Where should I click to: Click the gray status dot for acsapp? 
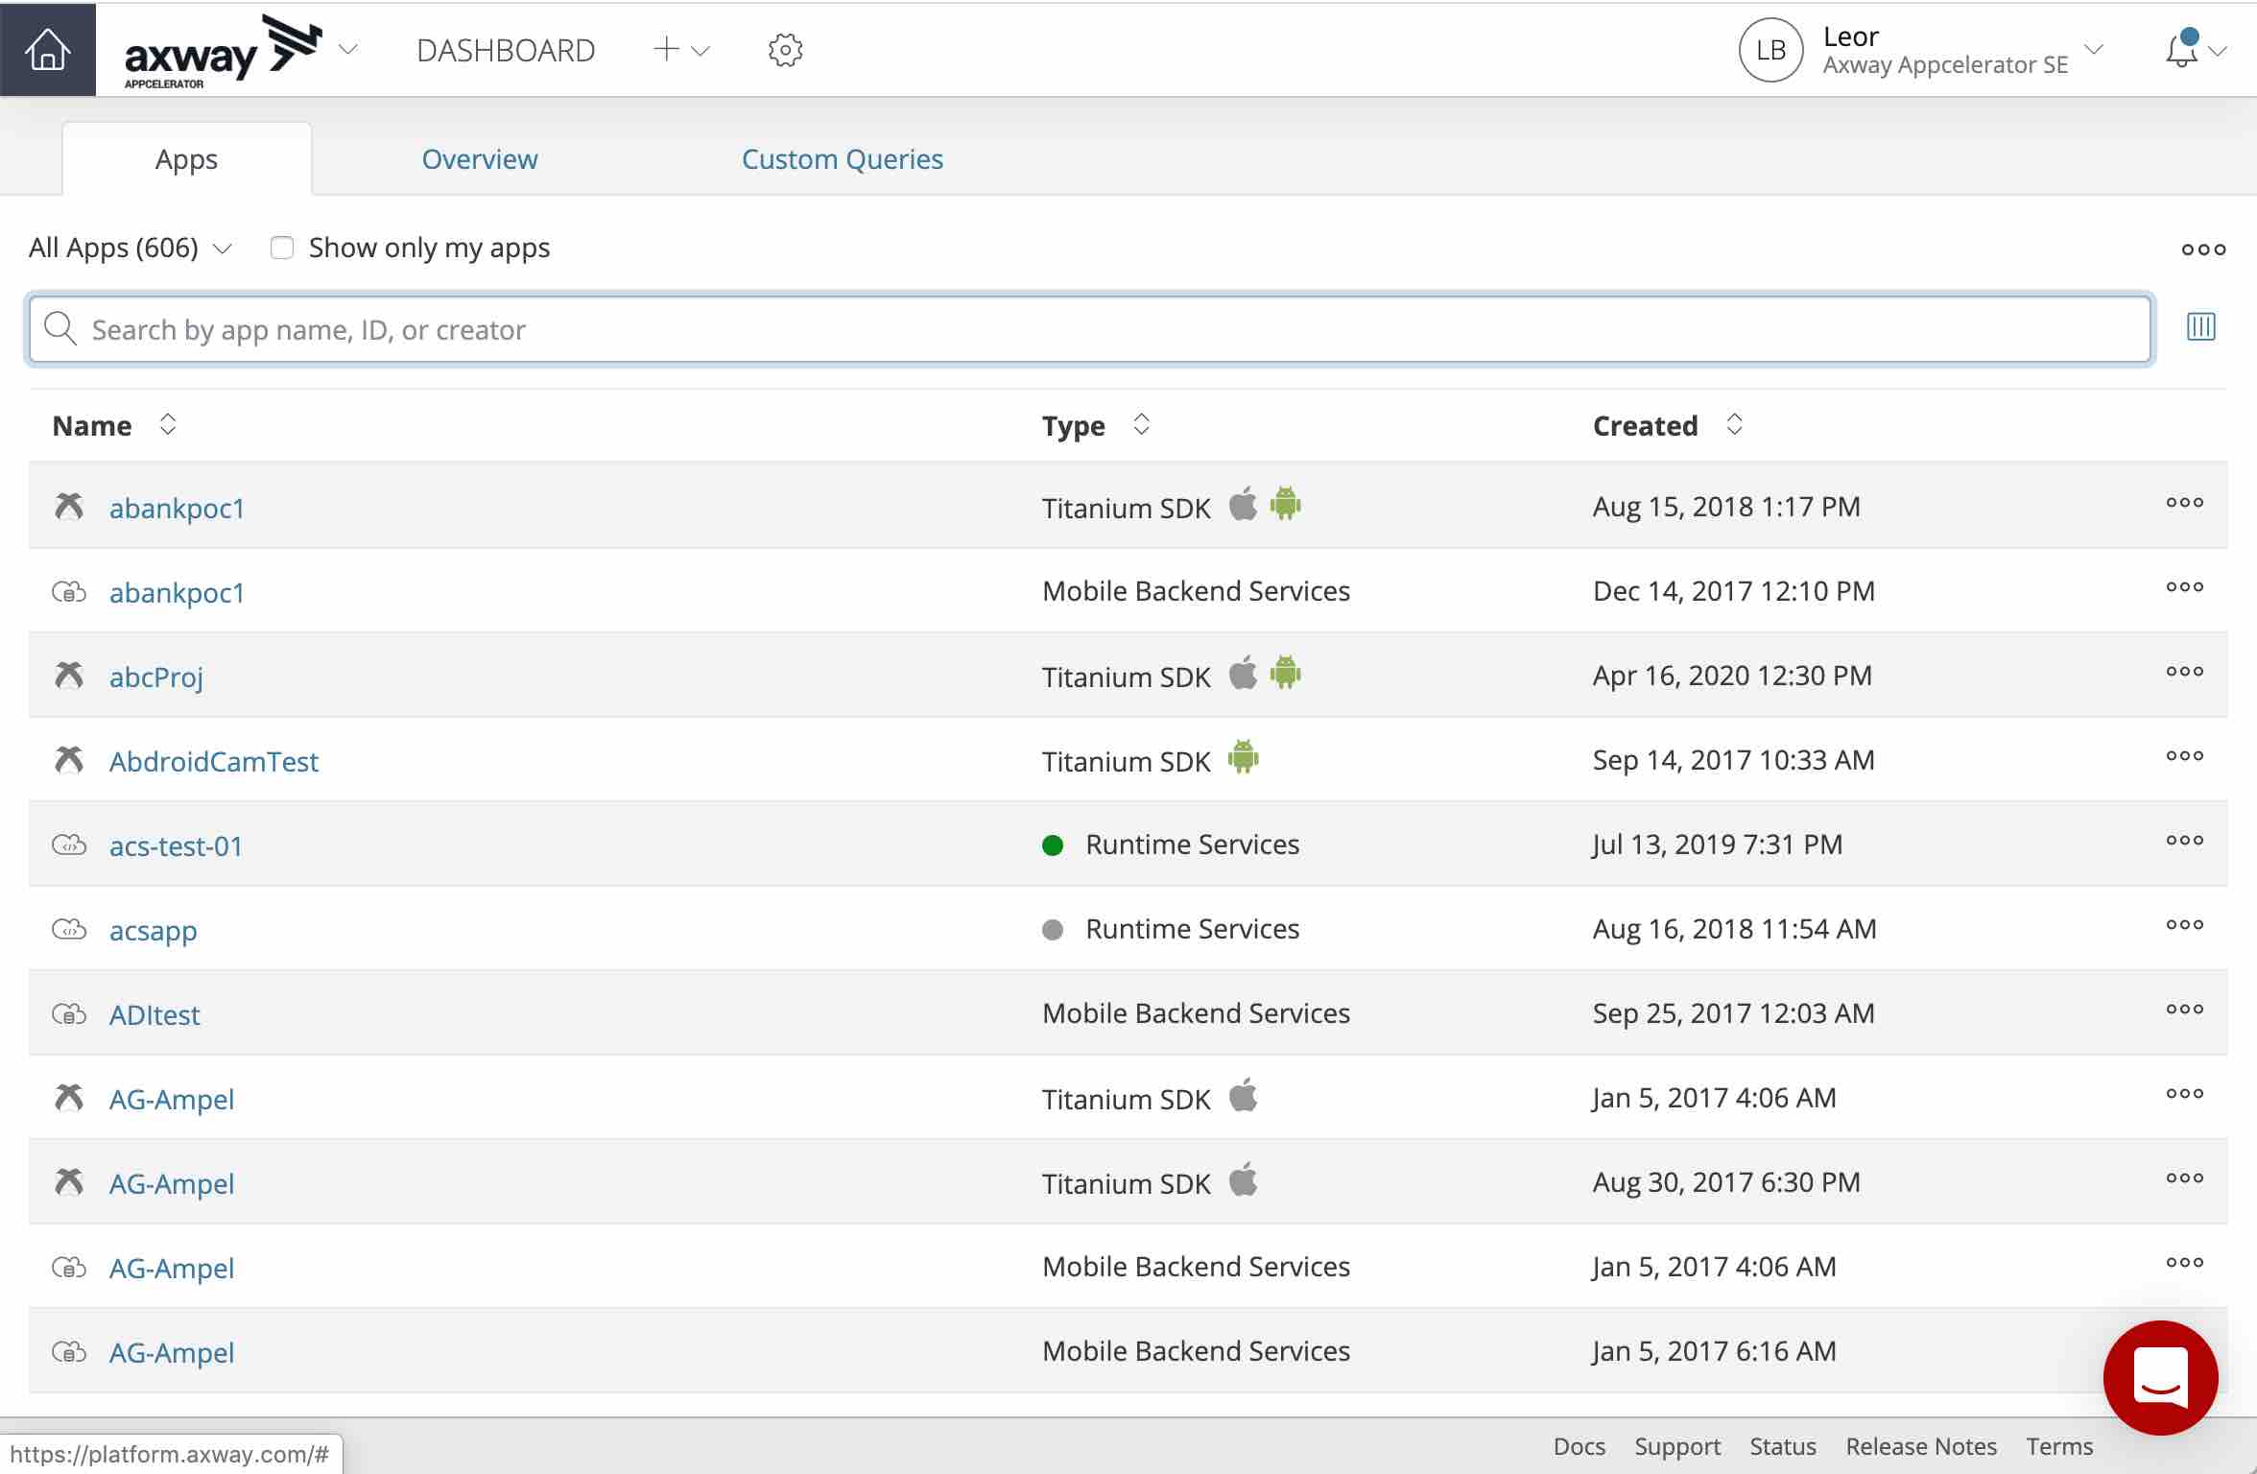[1053, 929]
